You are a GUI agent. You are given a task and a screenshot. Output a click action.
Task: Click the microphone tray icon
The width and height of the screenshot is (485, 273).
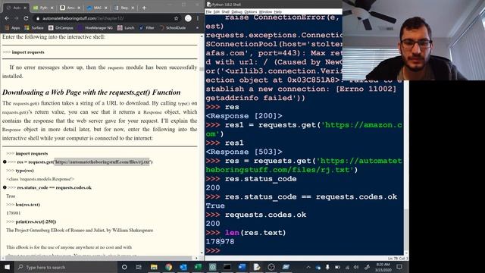click(327, 267)
